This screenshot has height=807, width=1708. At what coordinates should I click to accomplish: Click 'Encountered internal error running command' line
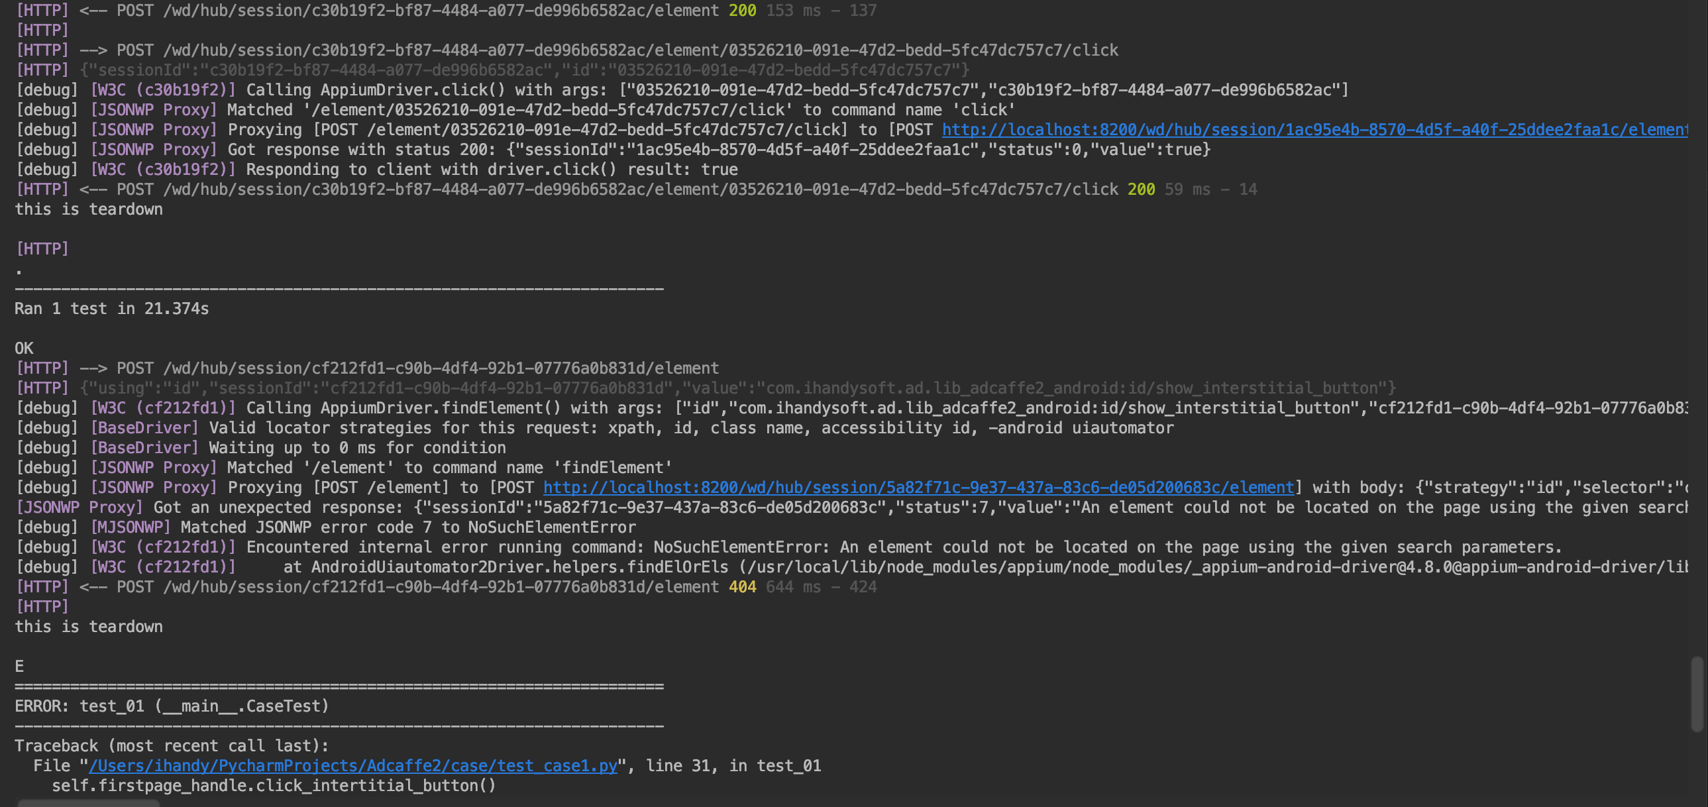(789, 548)
